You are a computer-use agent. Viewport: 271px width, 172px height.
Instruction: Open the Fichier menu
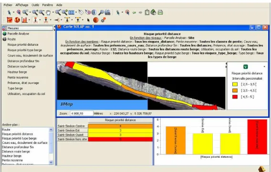pos(8,5)
